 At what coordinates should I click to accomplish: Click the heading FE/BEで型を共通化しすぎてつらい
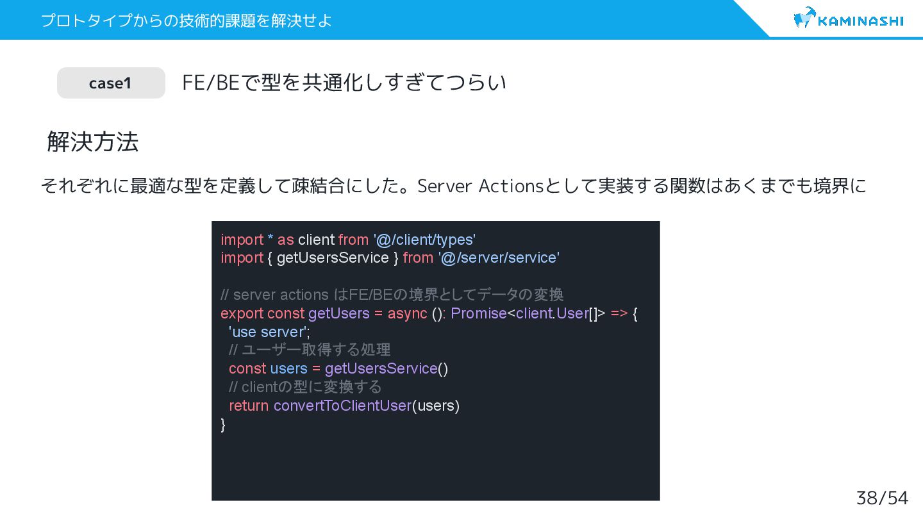point(344,83)
